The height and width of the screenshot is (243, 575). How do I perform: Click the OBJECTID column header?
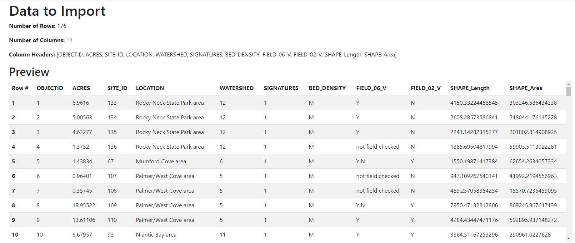pyautogui.click(x=50, y=88)
